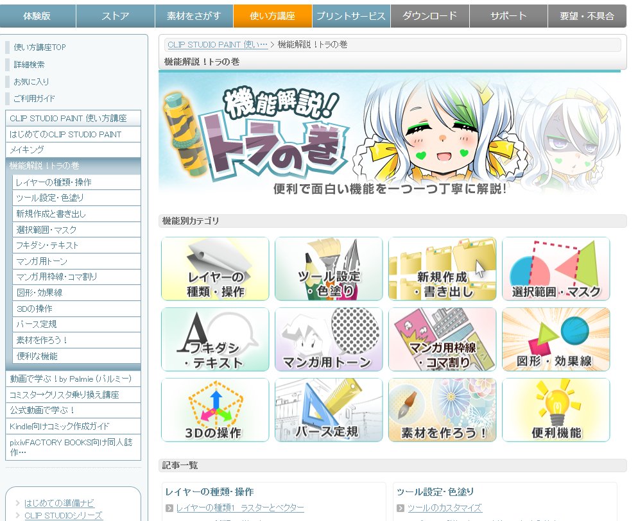Open the レイヤーの種類1 ラスターとベクター article

coord(240,508)
